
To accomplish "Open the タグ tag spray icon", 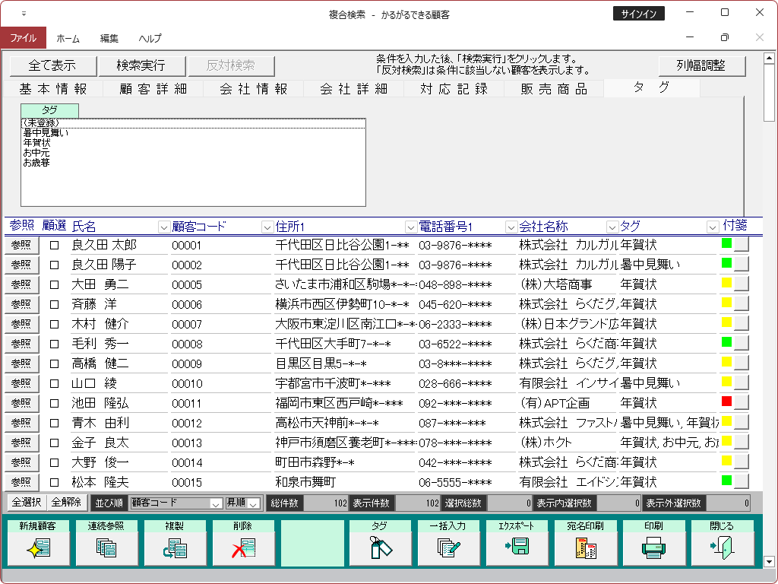I will 379,547.
